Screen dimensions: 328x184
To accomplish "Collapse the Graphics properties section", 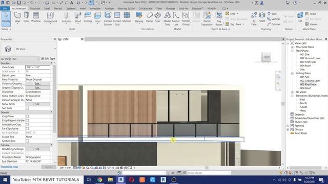I will [x=51, y=63].
